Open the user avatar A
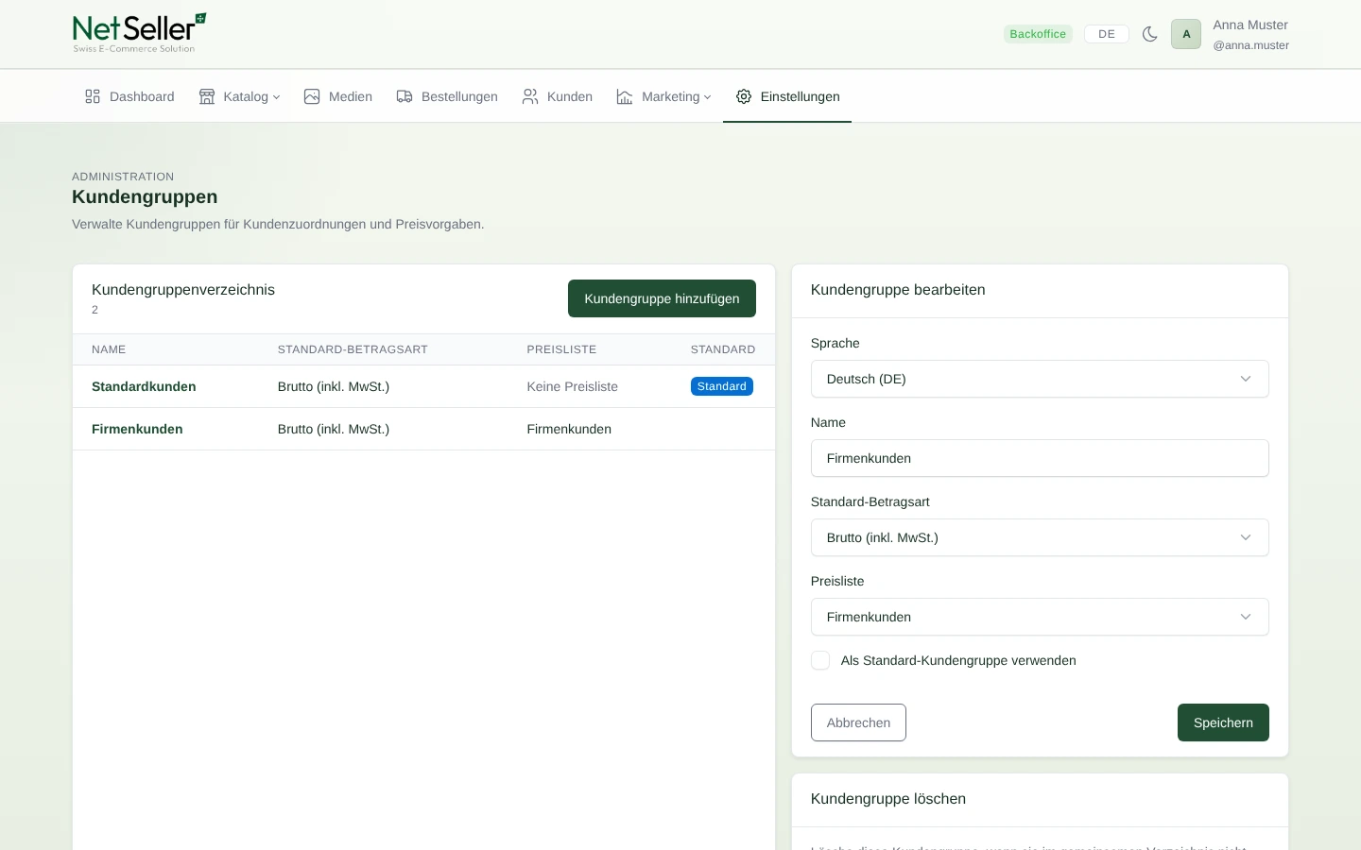The width and height of the screenshot is (1361, 850). coord(1186,34)
